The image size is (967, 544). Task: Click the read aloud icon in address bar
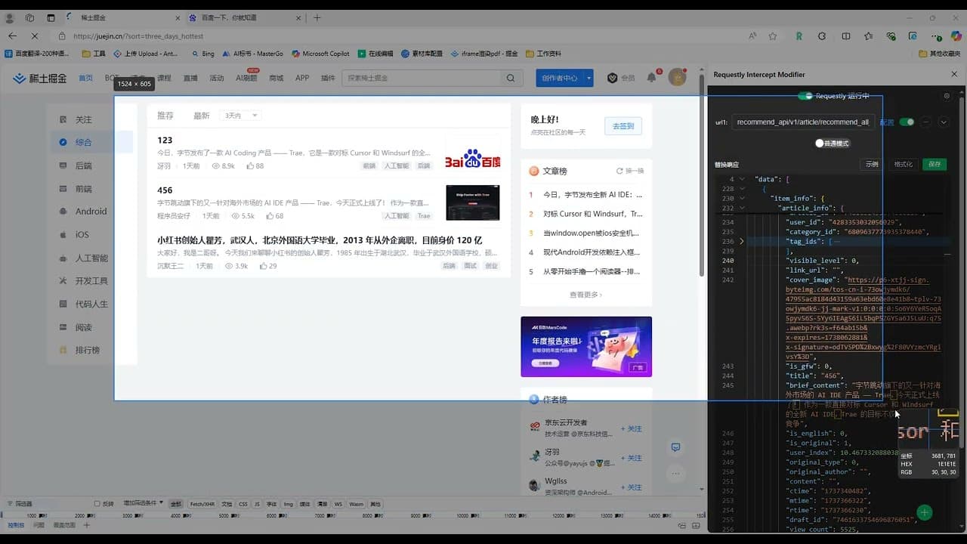click(x=752, y=36)
